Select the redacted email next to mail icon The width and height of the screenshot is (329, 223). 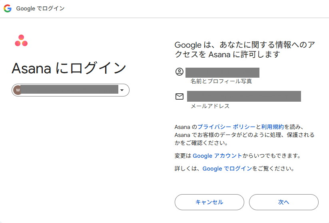[x=244, y=96]
